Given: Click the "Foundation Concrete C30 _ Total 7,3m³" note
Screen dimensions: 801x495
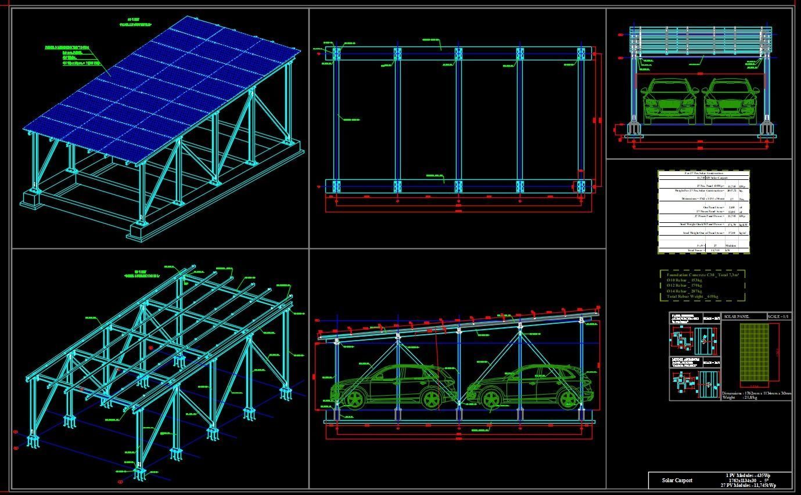Looking at the screenshot, I should coord(702,275).
